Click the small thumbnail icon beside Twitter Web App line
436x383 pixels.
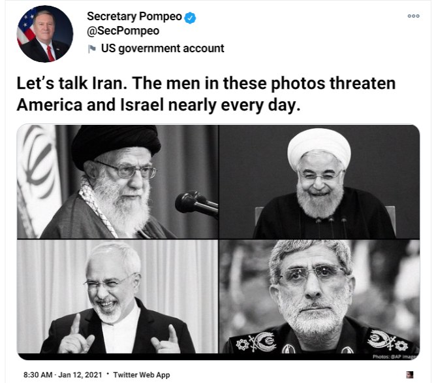pos(410,375)
